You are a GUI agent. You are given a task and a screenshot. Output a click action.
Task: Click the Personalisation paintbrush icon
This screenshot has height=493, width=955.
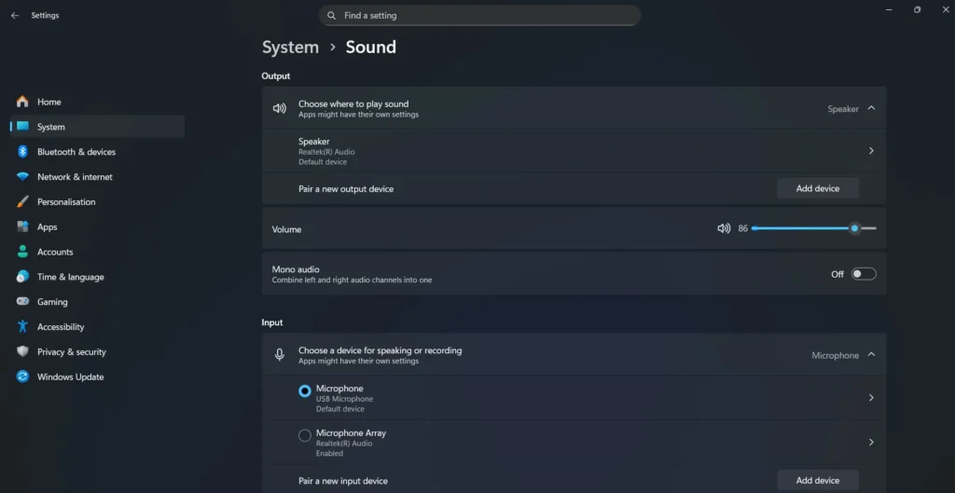point(22,201)
